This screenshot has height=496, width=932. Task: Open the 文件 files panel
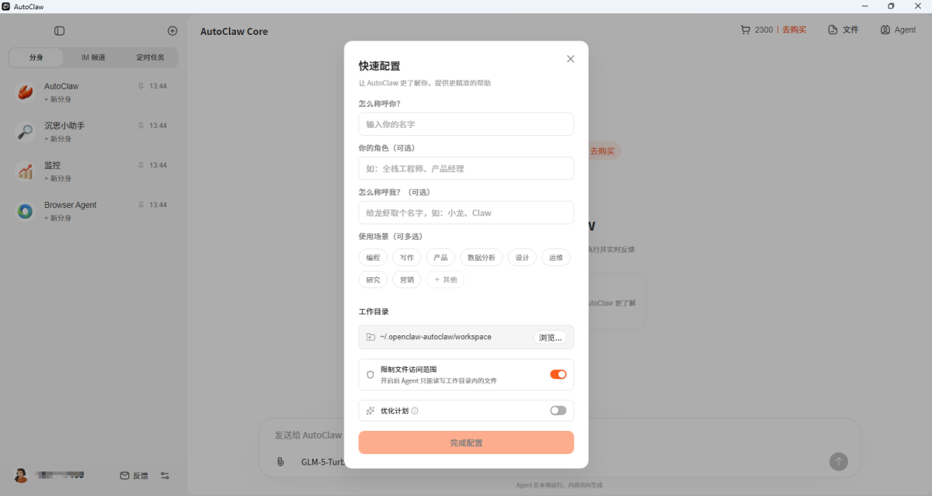point(843,30)
